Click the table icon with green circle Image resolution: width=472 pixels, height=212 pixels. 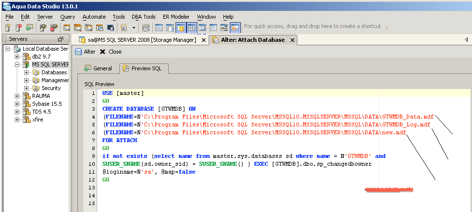point(29,28)
